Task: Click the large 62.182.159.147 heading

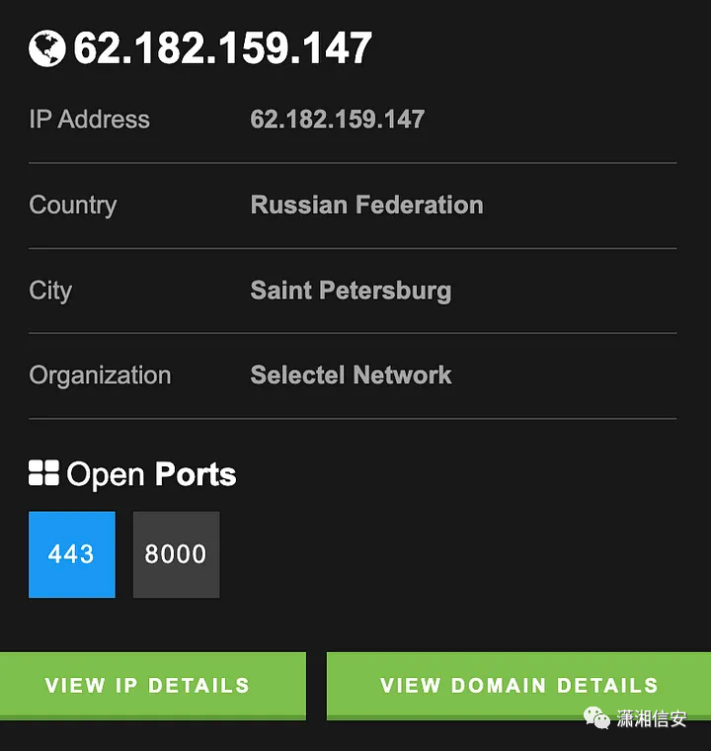Action: click(x=223, y=48)
